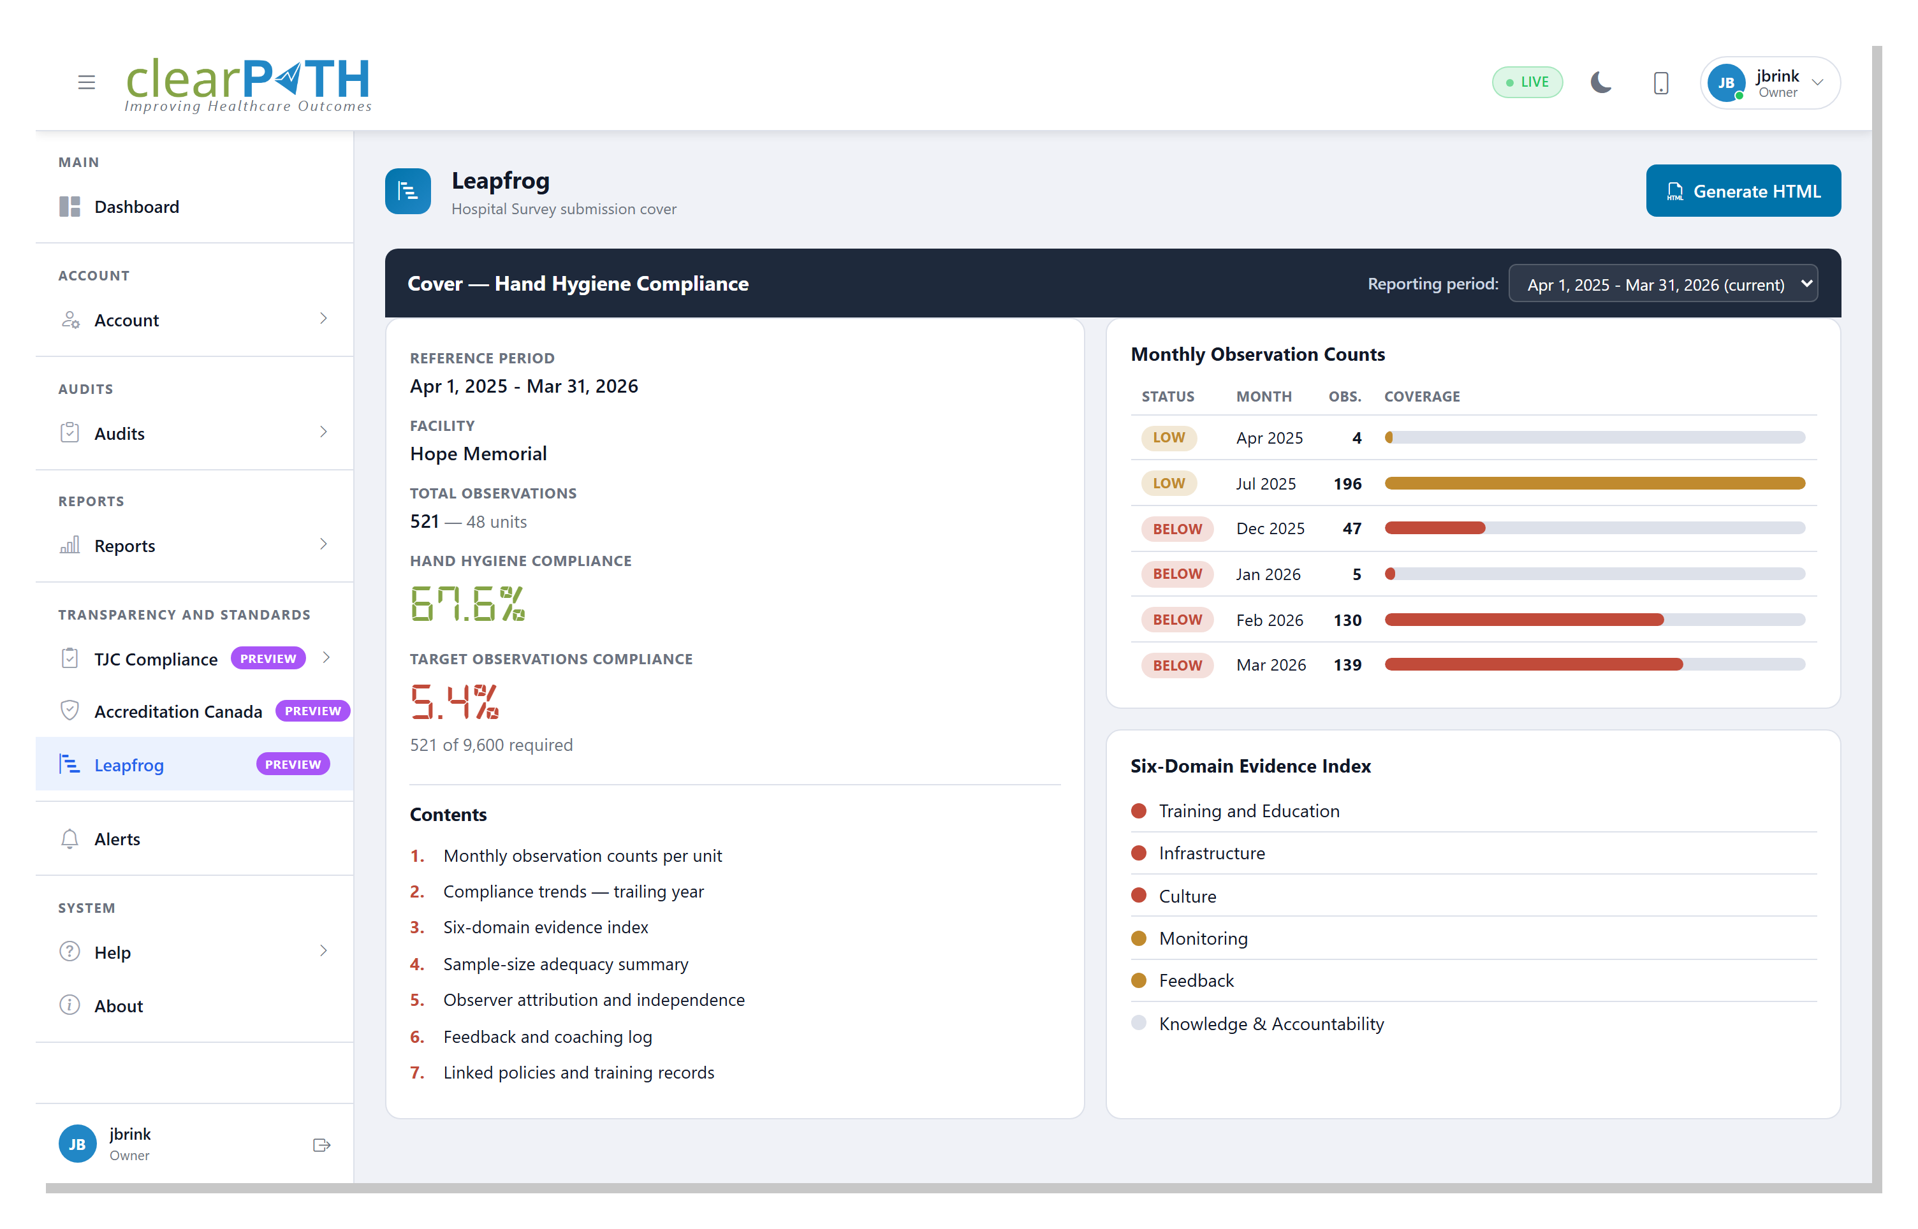Expand the Help menu chevron
Image resolution: width=1918 pixels, height=1229 pixels.
323,950
